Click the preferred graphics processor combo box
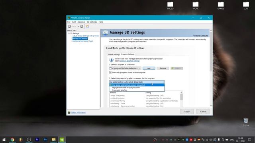Viewport: 255px width, 143px height. [x=137, y=82]
